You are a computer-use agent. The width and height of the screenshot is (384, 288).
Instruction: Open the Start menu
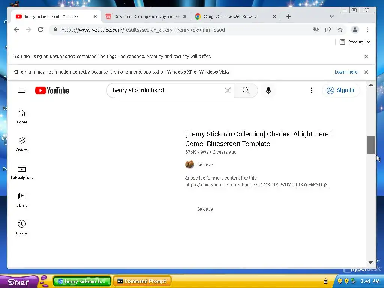(x=19, y=282)
